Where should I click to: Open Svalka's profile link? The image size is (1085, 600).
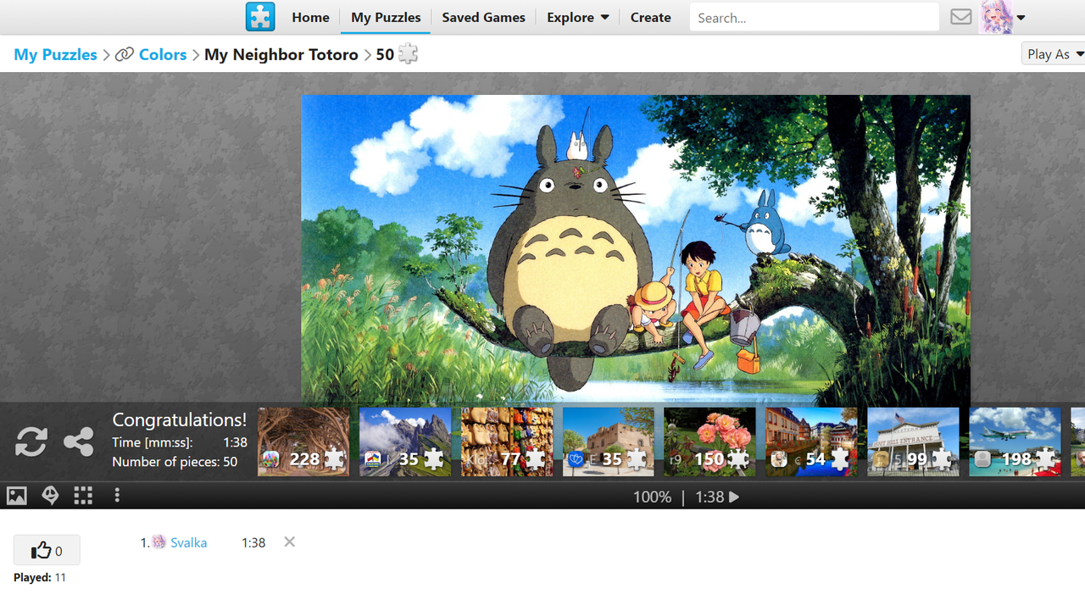(188, 542)
